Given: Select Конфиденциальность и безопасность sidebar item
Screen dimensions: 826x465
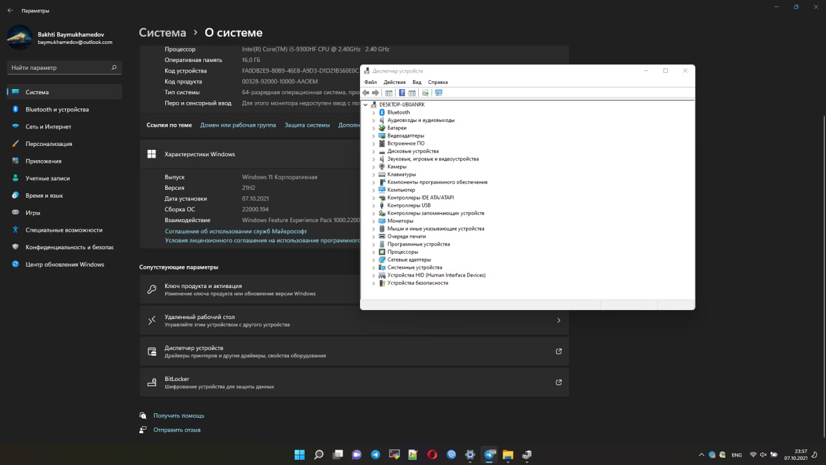Looking at the screenshot, I should pos(65,247).
